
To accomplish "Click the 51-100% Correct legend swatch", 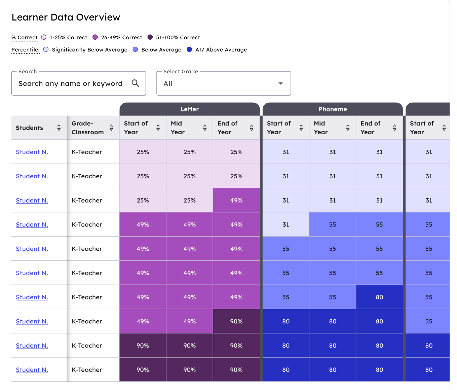I will click(150, 37).
